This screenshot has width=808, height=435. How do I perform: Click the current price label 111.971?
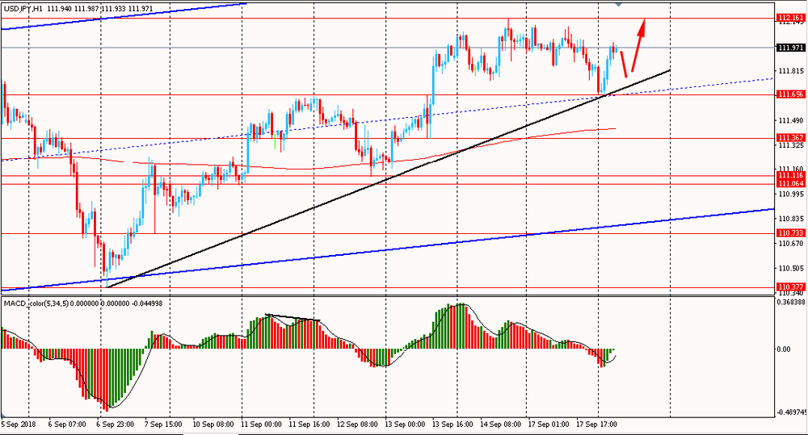(x=790, y=48)
